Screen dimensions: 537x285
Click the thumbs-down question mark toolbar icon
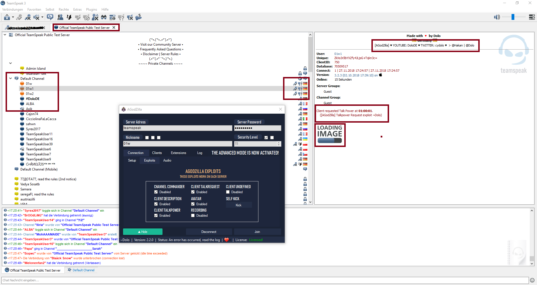(x=121, y=17)
